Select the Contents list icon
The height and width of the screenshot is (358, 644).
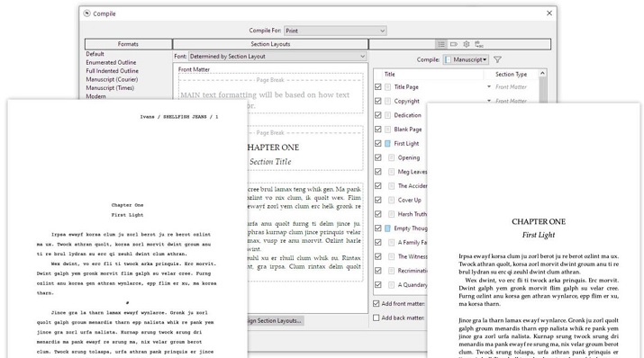coord(441,44)
